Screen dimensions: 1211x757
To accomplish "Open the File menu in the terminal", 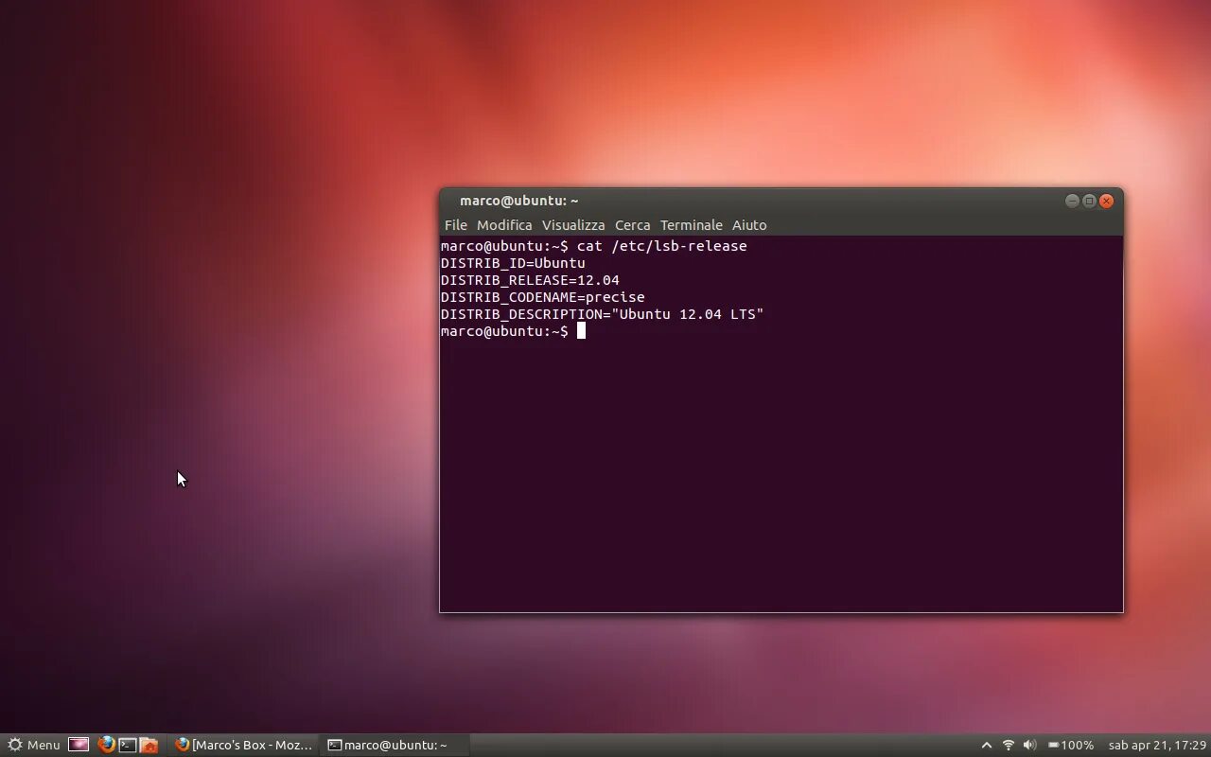I will (456, 225).
